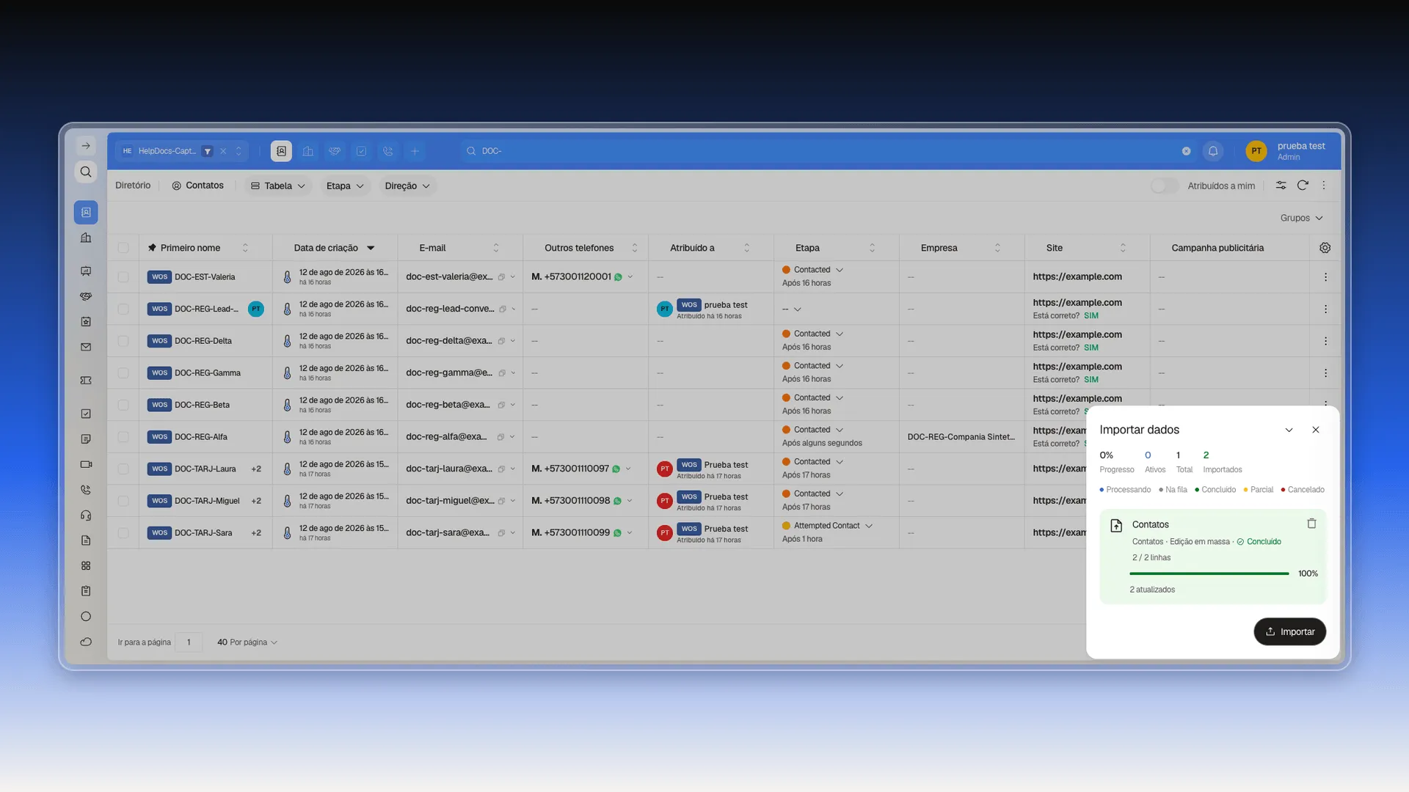Select all rows with header checkbox
The width and height of the screenshot is (1409, 792).
[x=123, y=248]
